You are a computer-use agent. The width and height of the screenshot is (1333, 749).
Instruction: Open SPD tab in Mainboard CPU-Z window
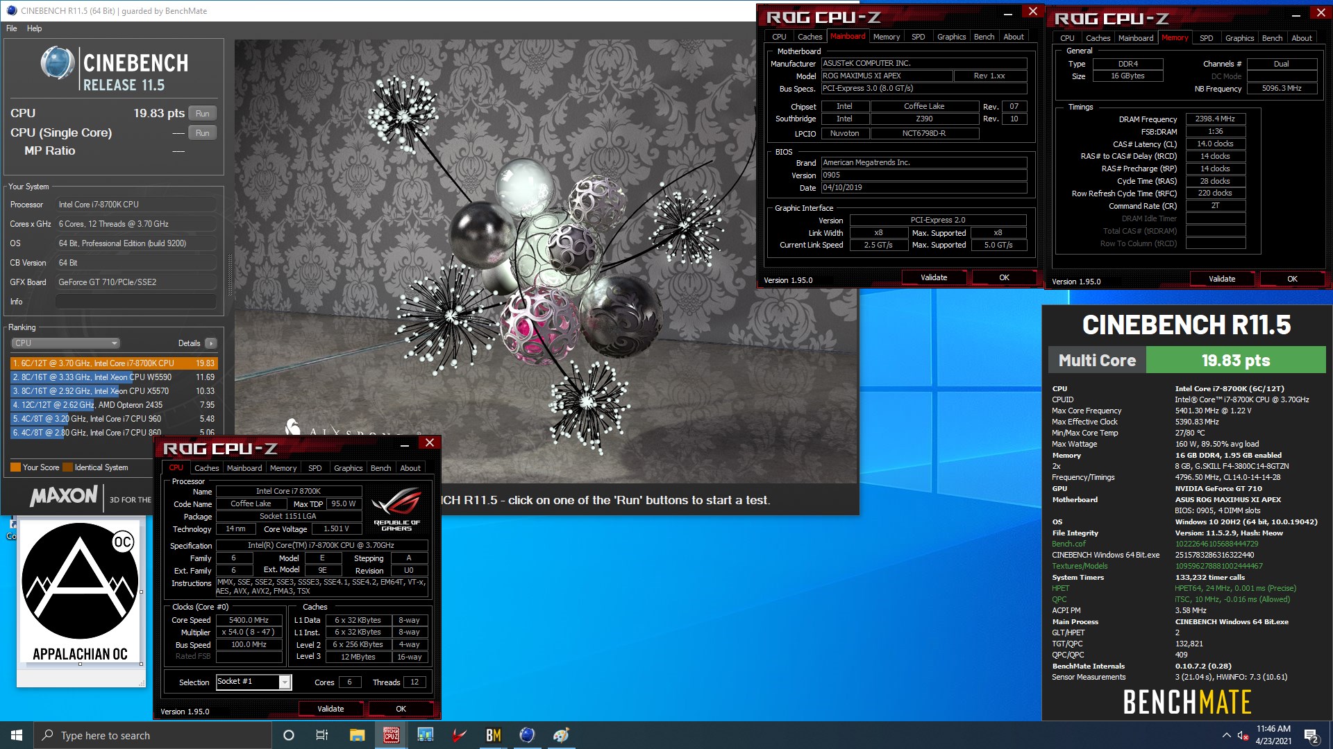tap(918, 37)
